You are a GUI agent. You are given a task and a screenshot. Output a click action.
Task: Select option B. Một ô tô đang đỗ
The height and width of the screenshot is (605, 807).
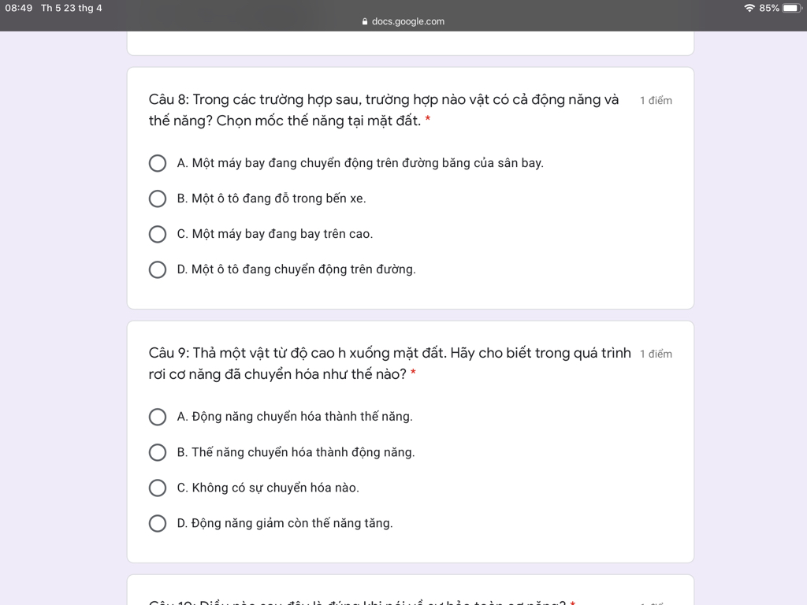(158, 199)
